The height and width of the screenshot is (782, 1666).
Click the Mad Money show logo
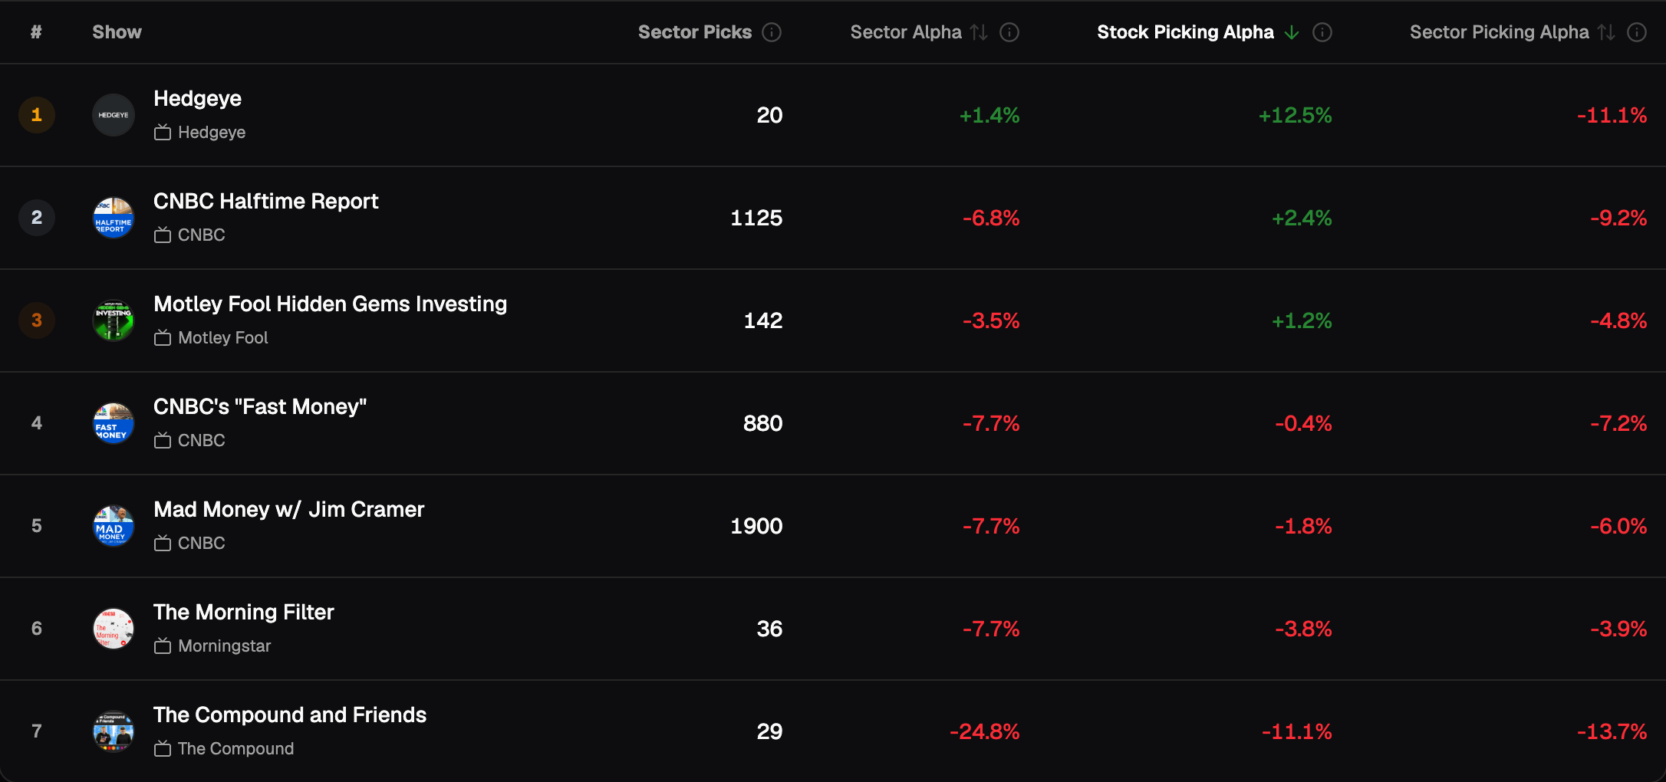click(x=114, y=526)
